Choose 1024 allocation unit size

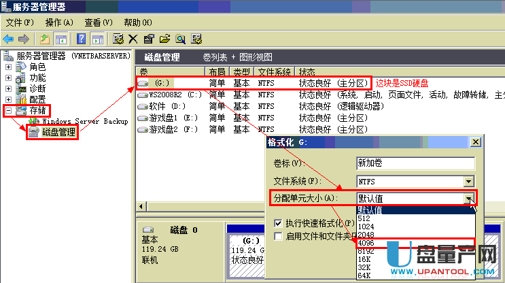[x=416, y=227]
